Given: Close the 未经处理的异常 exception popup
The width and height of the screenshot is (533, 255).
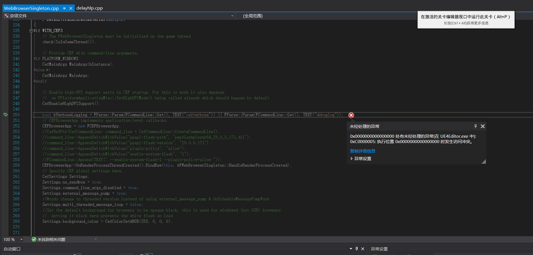Looking at the screenshot, I should tap(482, 126).
